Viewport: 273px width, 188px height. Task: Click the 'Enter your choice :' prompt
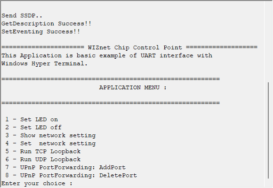point(37,183)
